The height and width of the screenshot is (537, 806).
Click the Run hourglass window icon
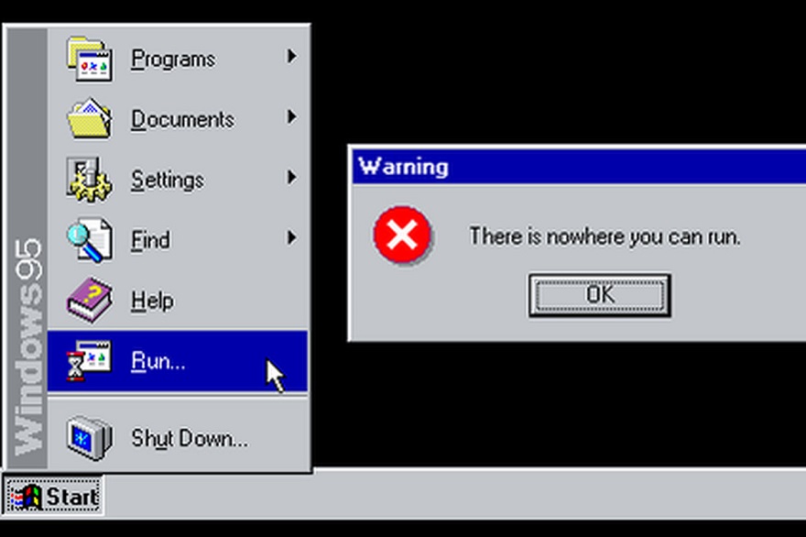tap(89, 360)
